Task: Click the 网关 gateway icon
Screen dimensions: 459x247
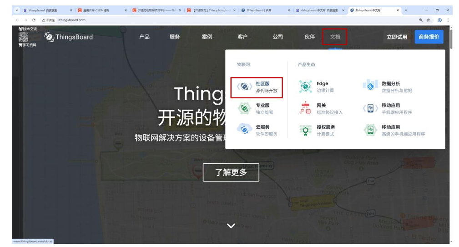Action: pyautogui.click(x=305, y=108)
